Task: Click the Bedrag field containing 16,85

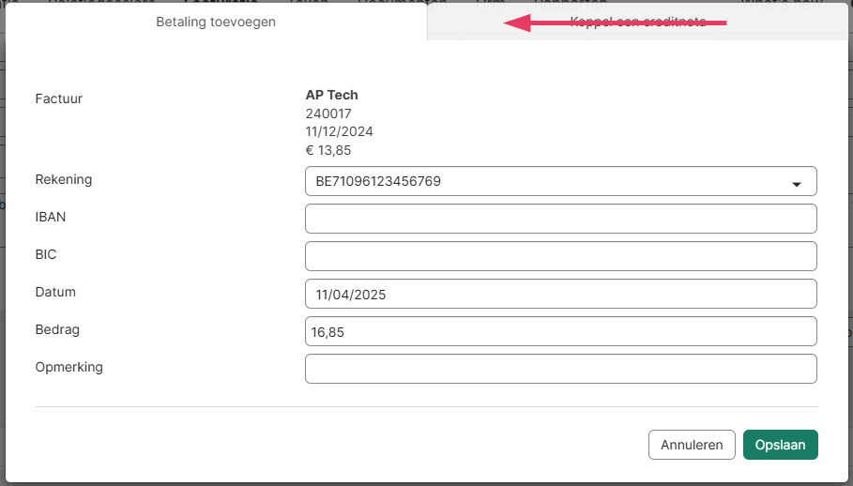Action: pos(560,331)
